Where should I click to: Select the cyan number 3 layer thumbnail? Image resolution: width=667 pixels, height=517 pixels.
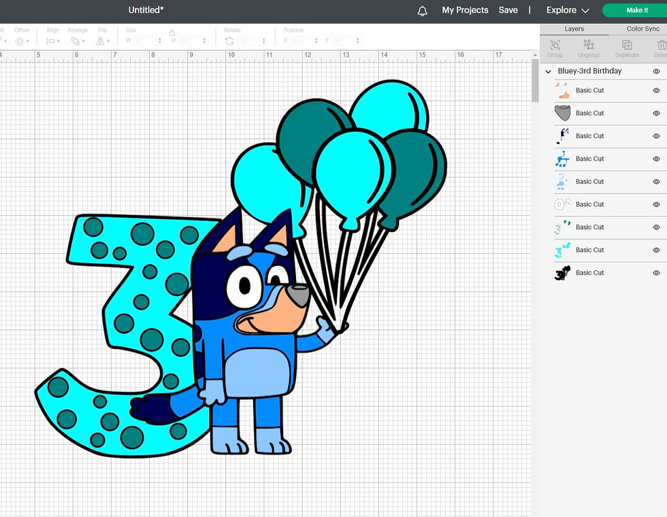pyautogui.click(x=562, y=250)
